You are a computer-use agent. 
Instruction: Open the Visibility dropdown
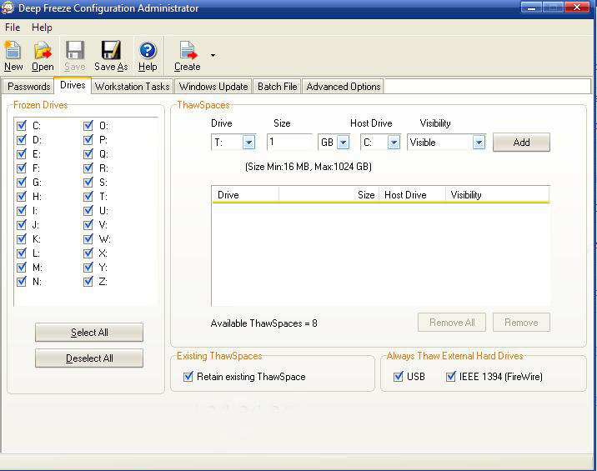pos(479,143)
